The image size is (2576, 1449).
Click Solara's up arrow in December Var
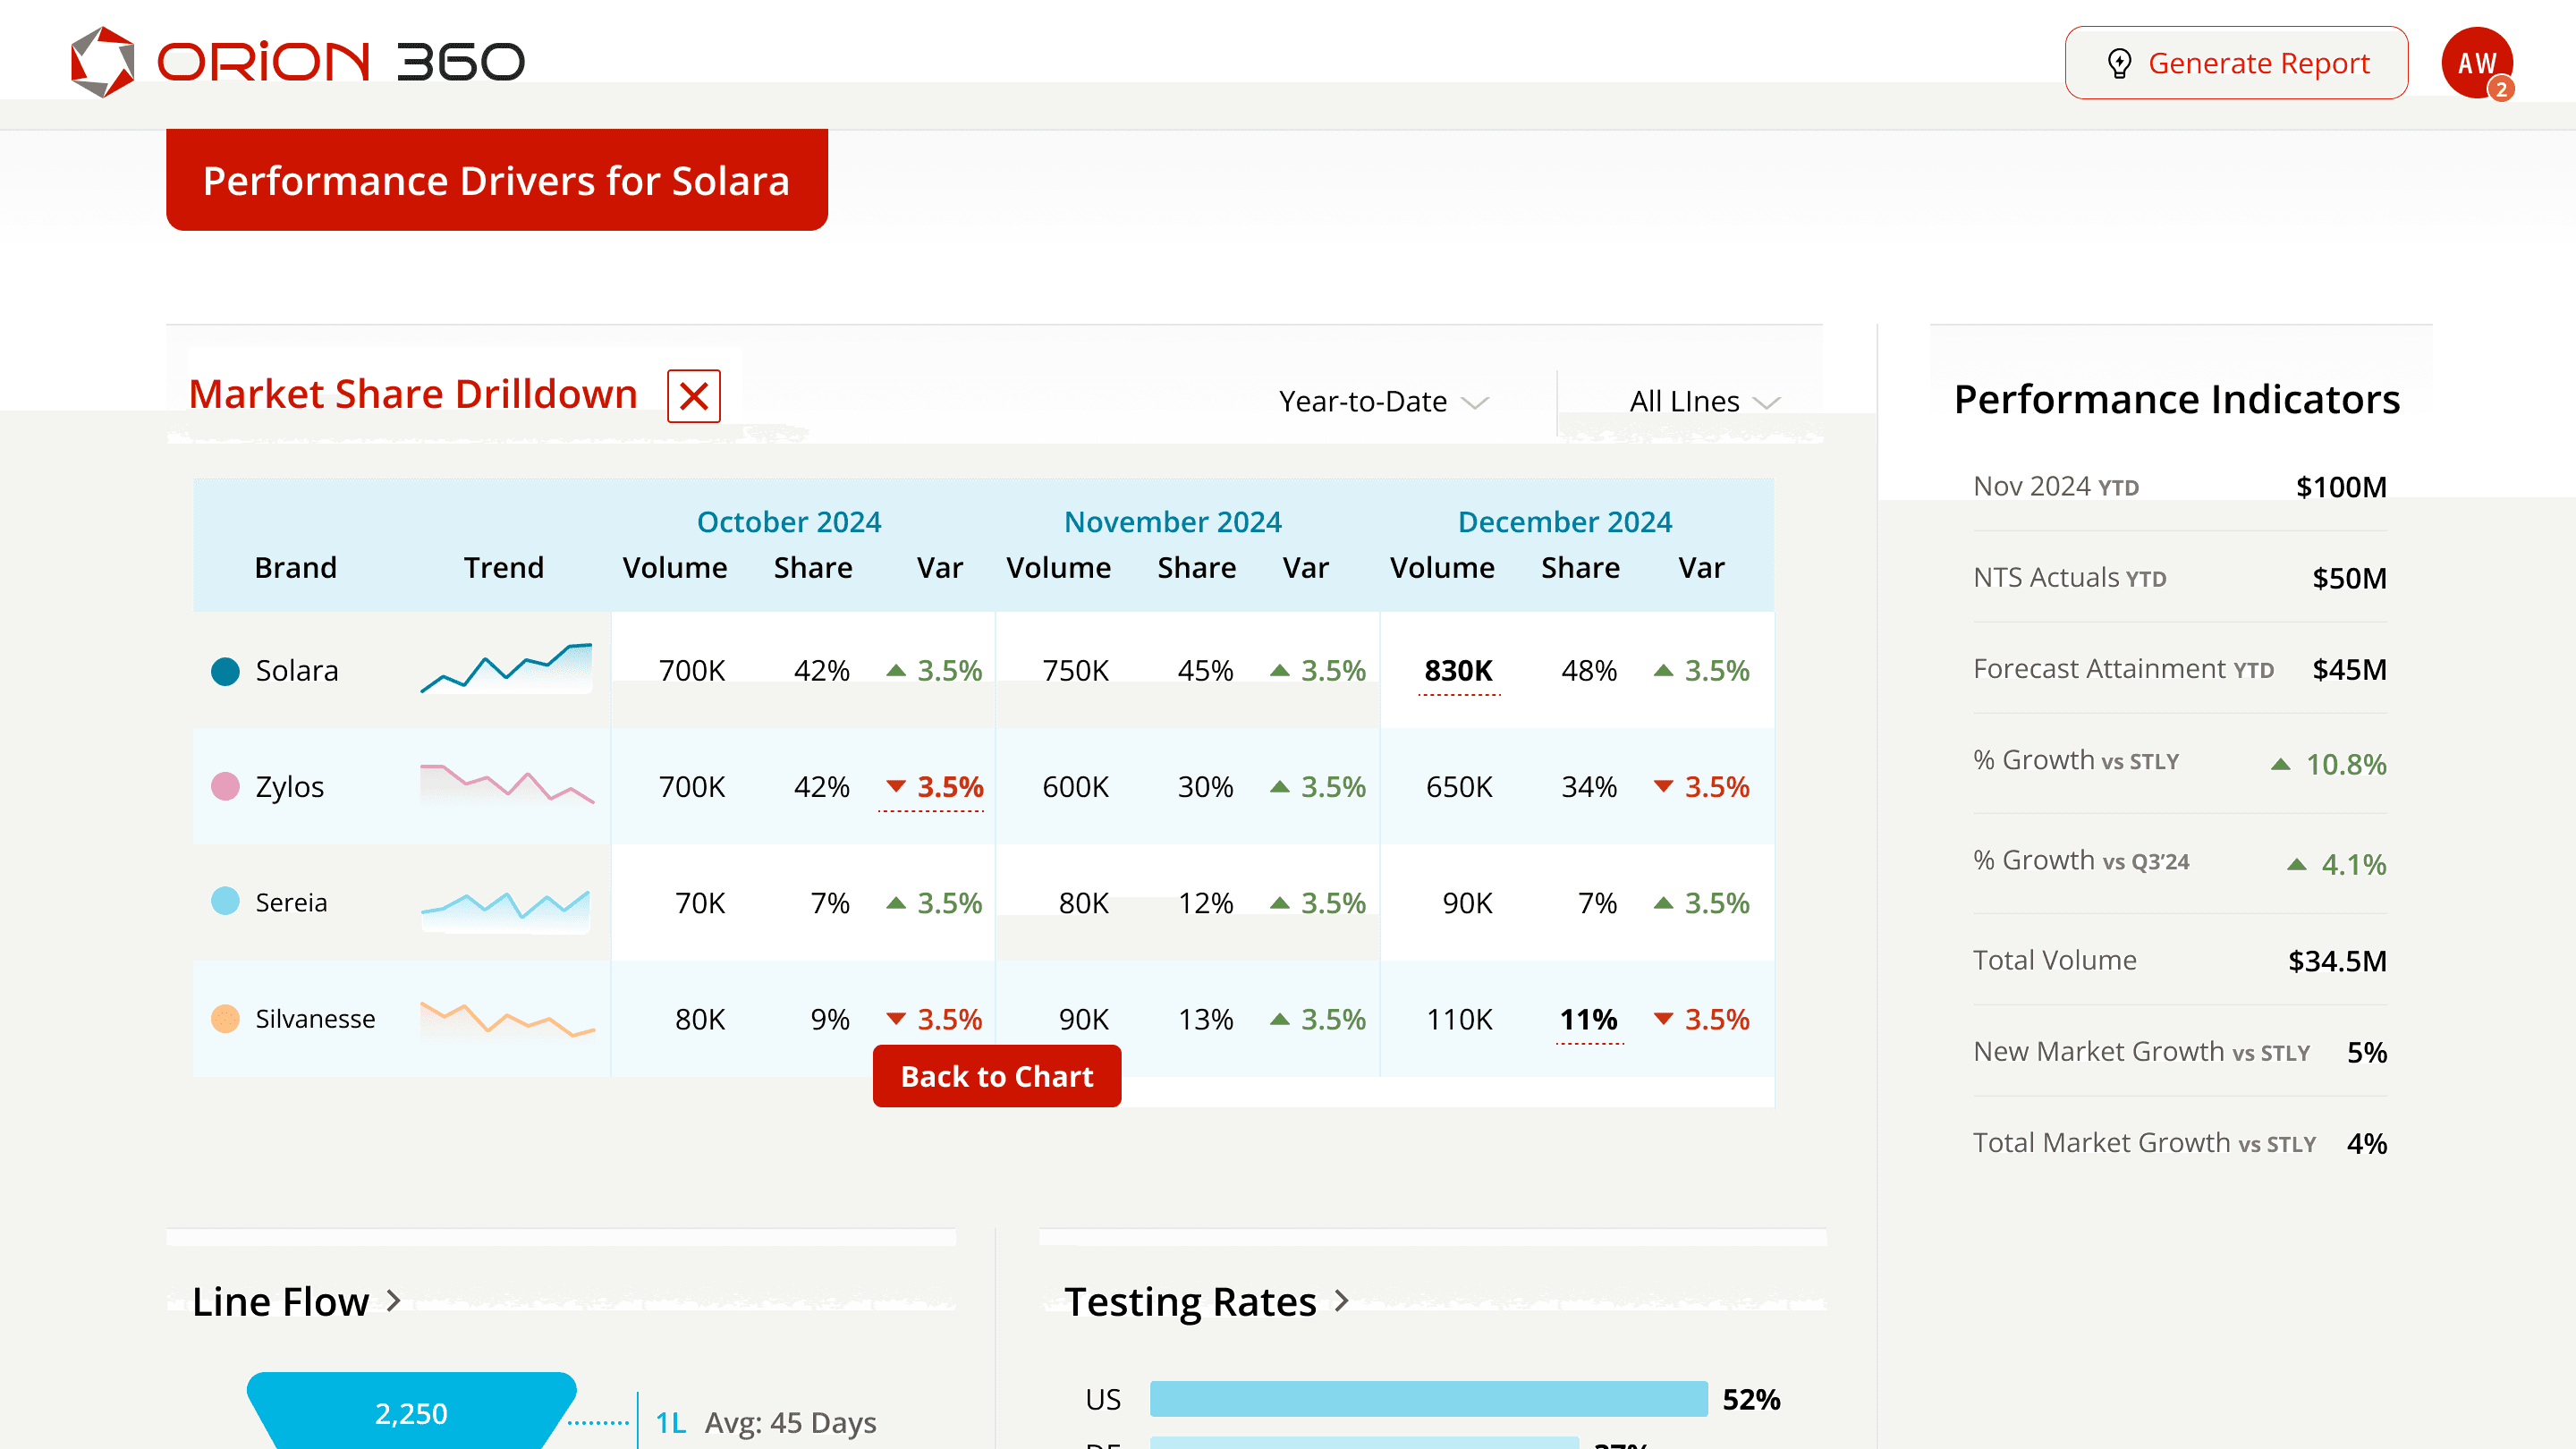(x=1663, y=670)
